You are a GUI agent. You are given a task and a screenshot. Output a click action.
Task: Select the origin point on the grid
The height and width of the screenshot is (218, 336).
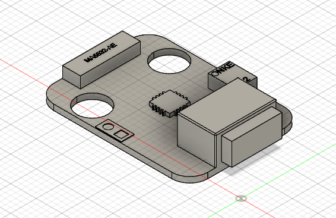tap(241, 198)
